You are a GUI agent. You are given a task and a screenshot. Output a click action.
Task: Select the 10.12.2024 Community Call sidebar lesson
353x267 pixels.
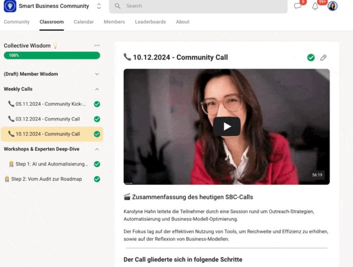52,134
